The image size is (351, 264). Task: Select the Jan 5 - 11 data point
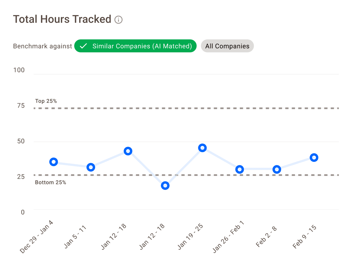click(x=91, y=167)
